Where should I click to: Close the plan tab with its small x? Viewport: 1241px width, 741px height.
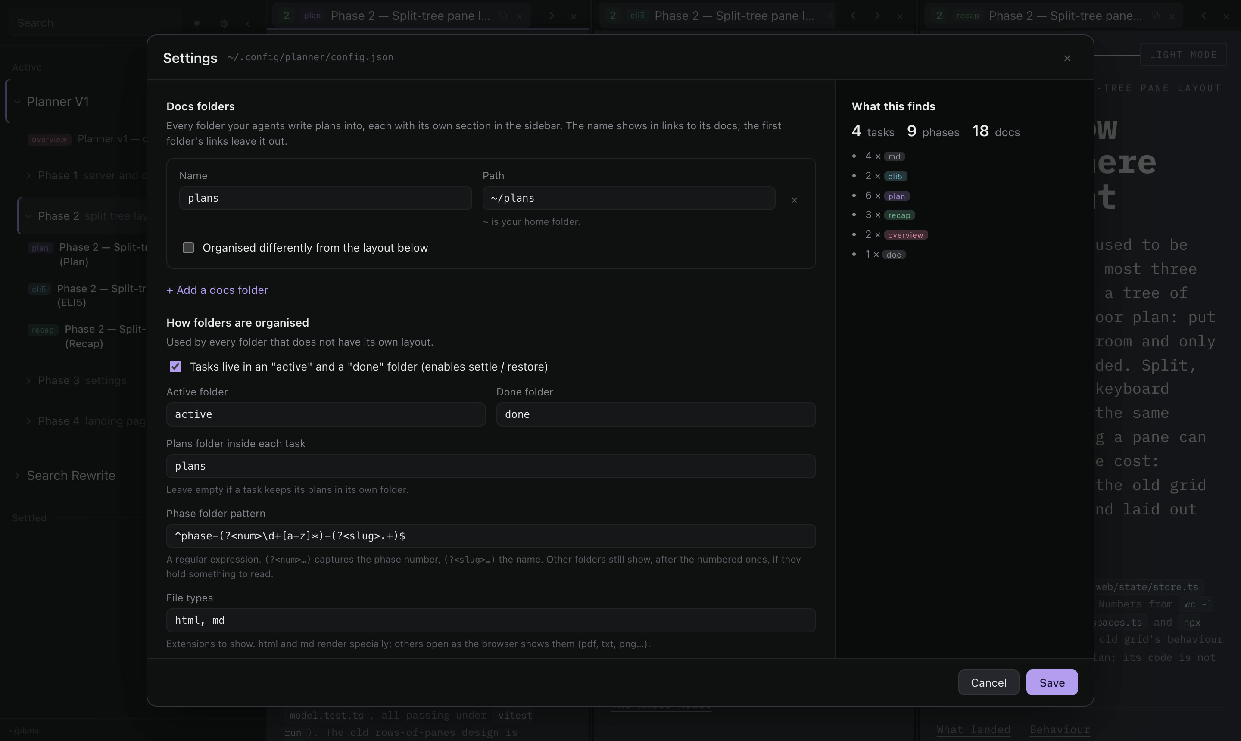[519, 16]
